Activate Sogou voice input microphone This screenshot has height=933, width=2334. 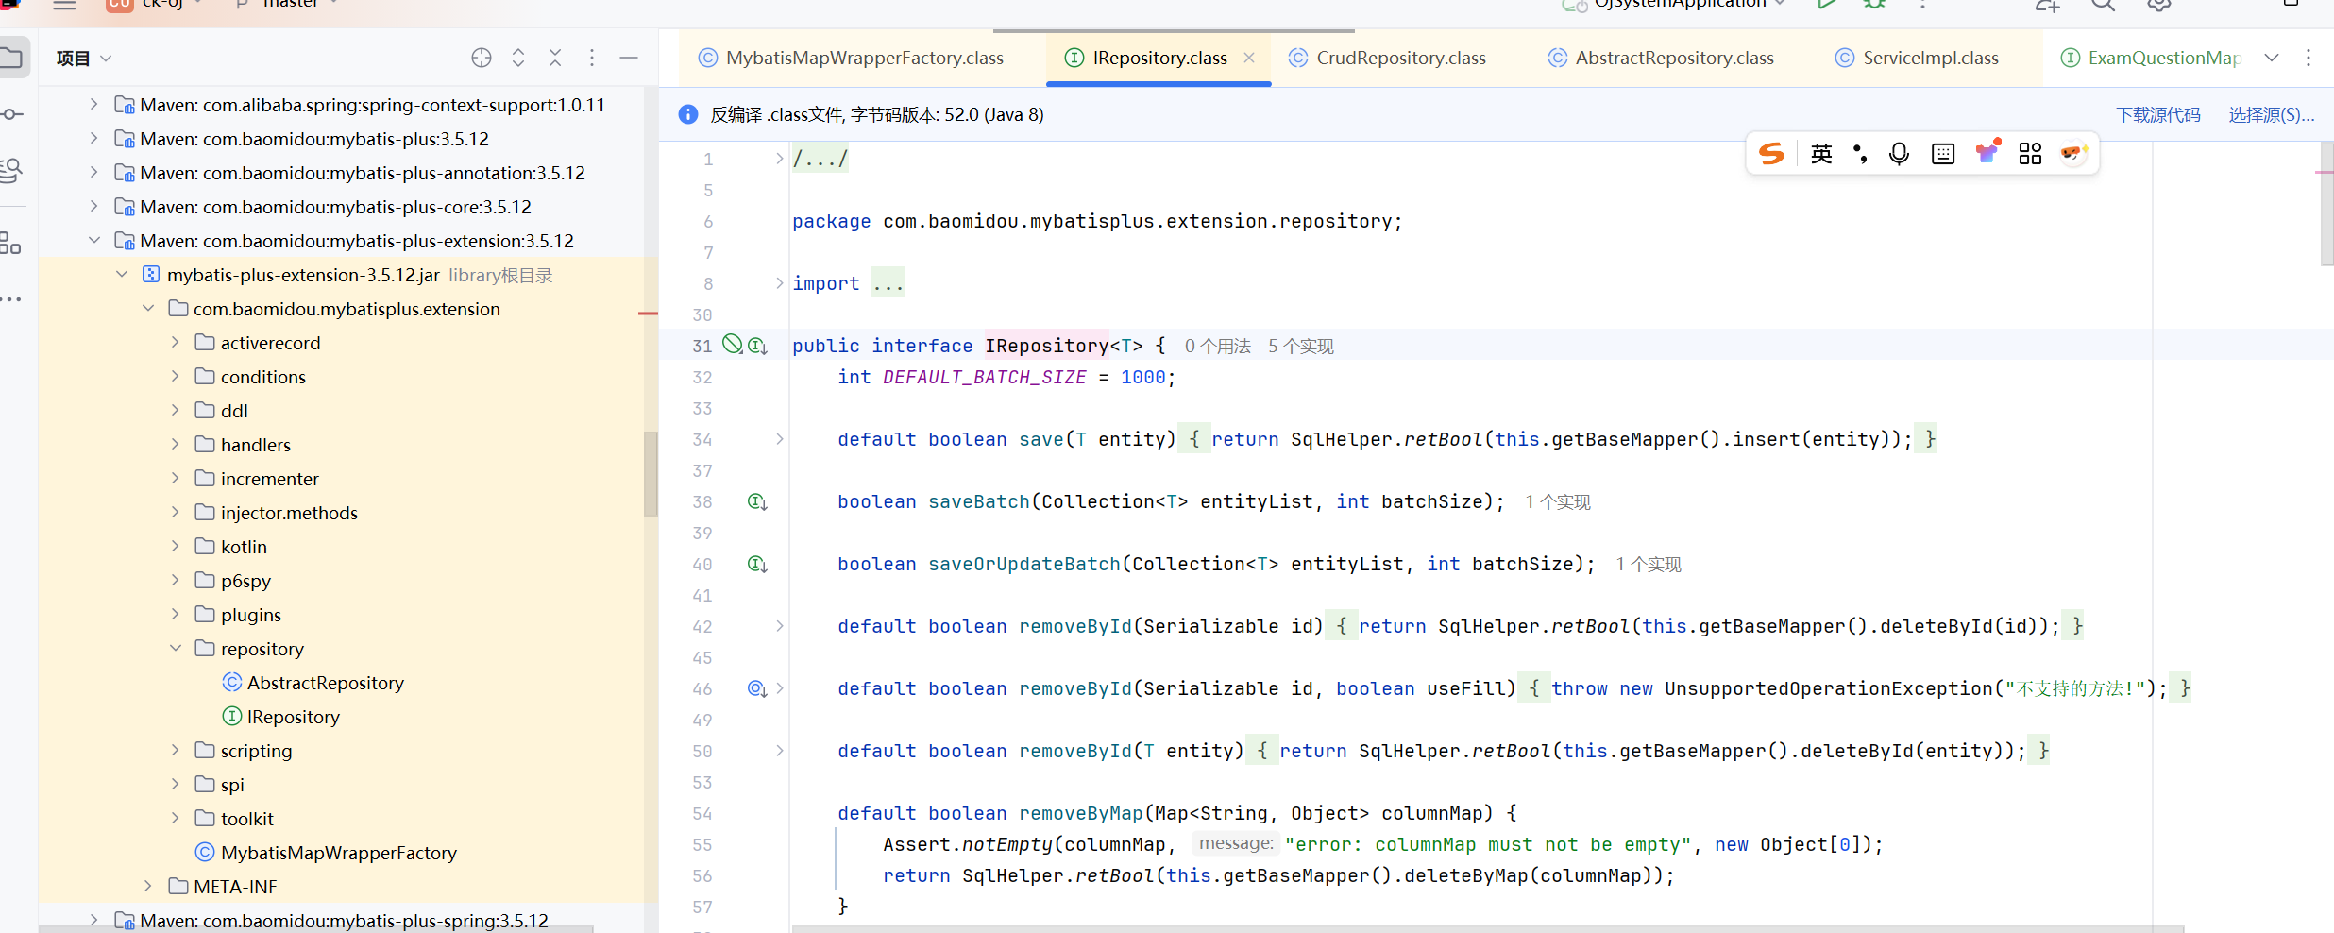1899,153
